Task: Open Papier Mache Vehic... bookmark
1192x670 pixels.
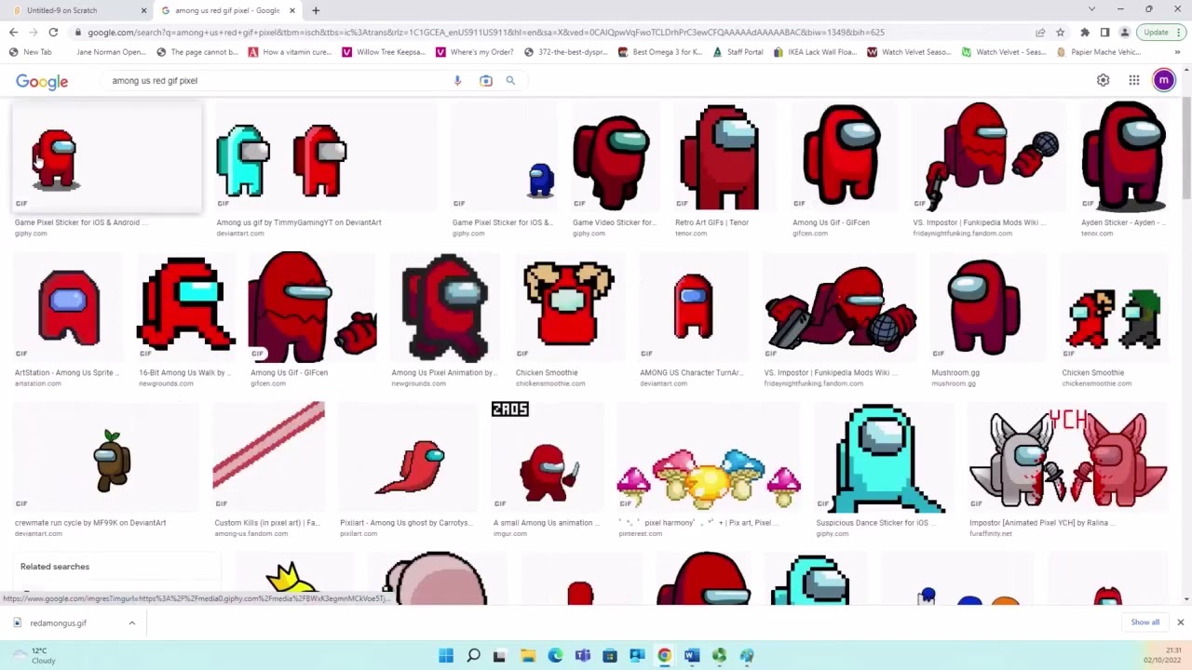Action: click(x=1100, y=52)
